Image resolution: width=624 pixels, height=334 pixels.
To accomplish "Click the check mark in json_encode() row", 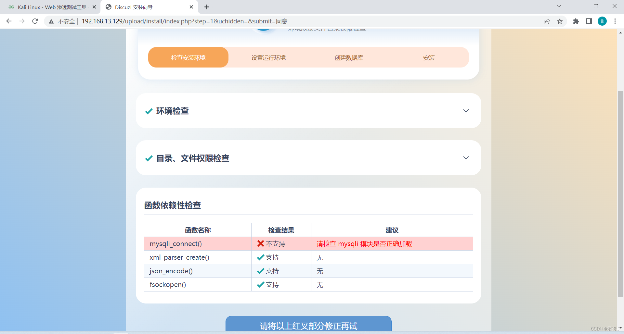I will [x=260, y=271].
